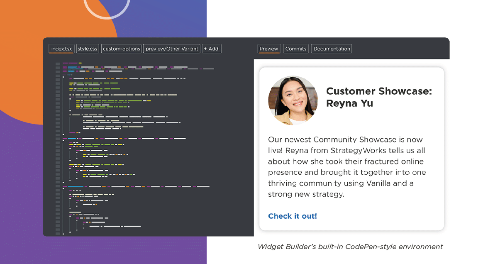Viewport: 483px width, 264px height.
Task: Click the first line number in the gutter
Action: 58,63
